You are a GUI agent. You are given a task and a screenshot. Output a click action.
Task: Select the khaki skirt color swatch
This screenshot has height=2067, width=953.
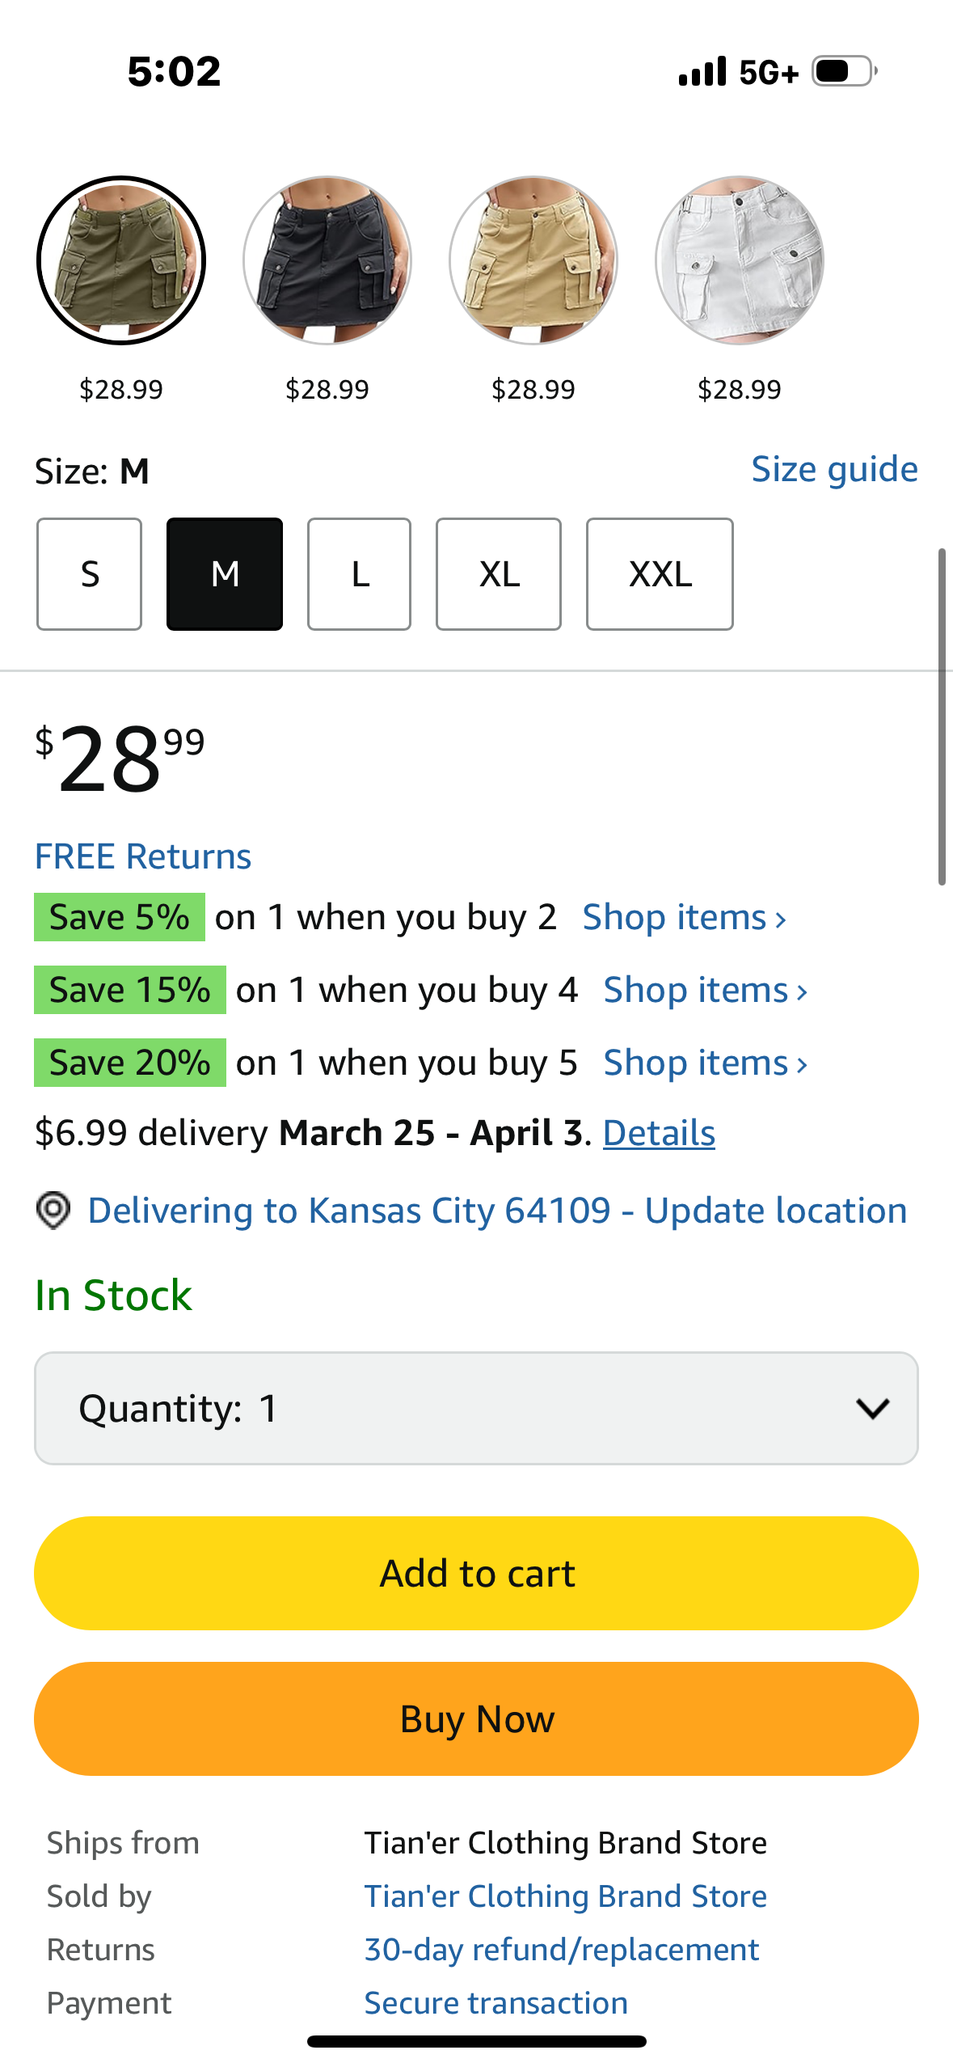coord(533,260)
